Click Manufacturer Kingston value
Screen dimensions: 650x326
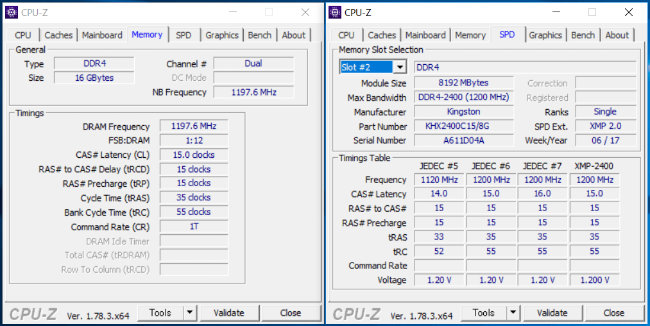[x=464, y=112]
